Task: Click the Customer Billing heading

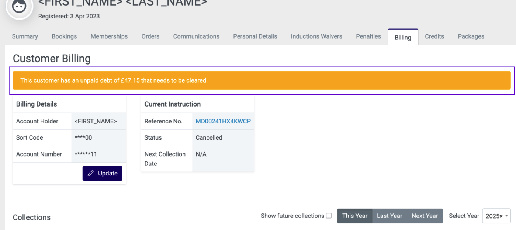Action: click(52, 59)
